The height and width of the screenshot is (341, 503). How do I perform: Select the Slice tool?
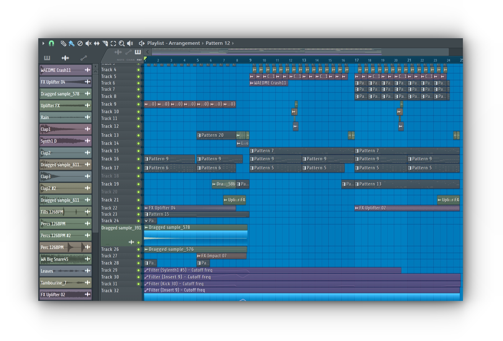pyautogui.click(x=105, y=44)
